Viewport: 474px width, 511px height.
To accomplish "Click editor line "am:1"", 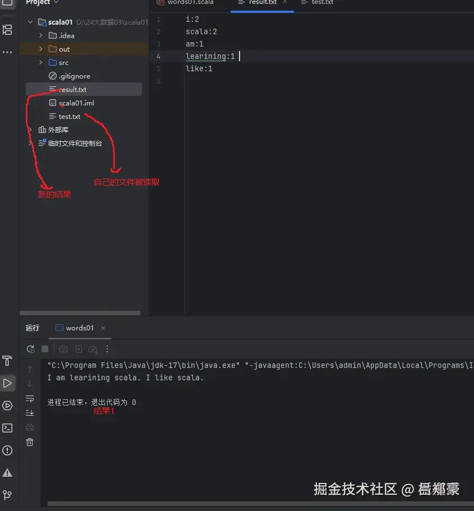I will pyautogui.click(x=194, y=44).
